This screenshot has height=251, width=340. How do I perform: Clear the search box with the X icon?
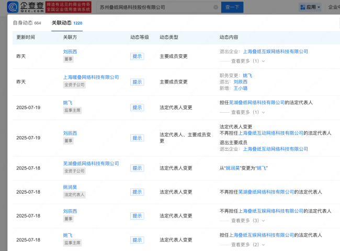(216, 7)
